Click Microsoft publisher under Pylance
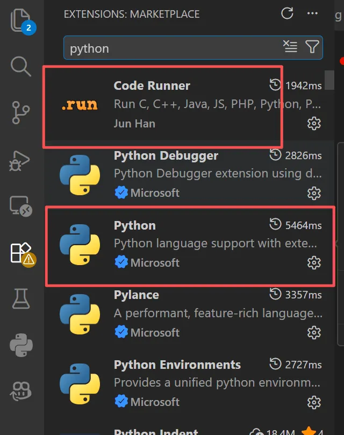This screenshot has height=435, width=344. click(x=155, y=333)
